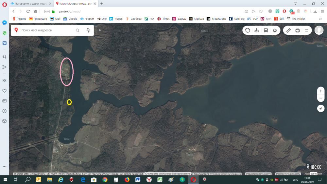Open user profile avatar

tap(319, 30)
